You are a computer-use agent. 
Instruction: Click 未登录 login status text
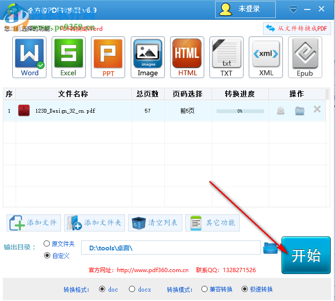[x=249, y=9]
